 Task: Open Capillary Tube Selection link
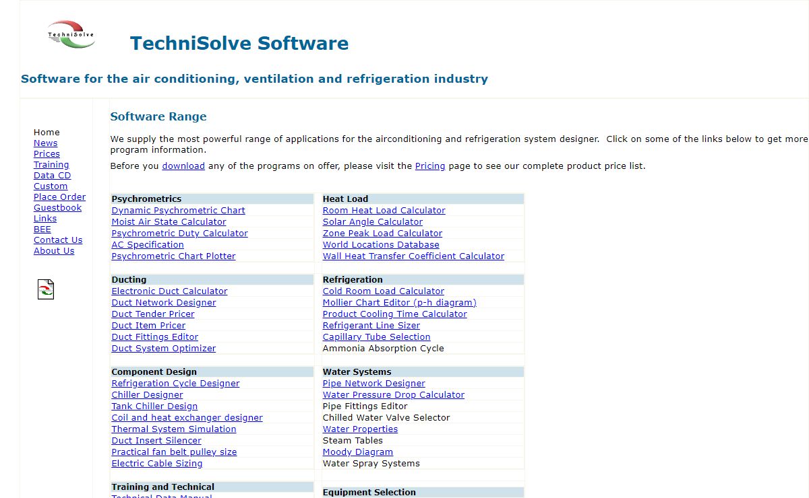coord(377,337)
